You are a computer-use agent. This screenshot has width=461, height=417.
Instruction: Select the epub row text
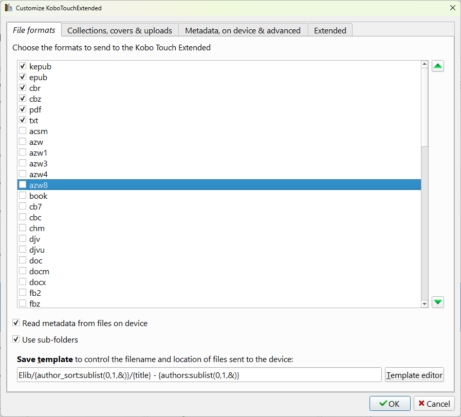[38, 77]
